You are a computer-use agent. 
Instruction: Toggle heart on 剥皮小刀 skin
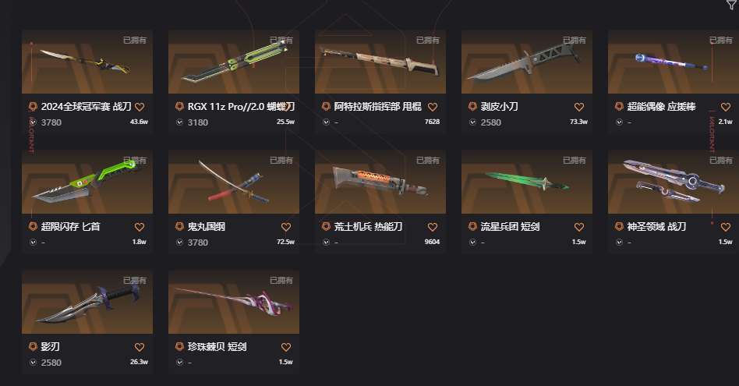(578, 107)
